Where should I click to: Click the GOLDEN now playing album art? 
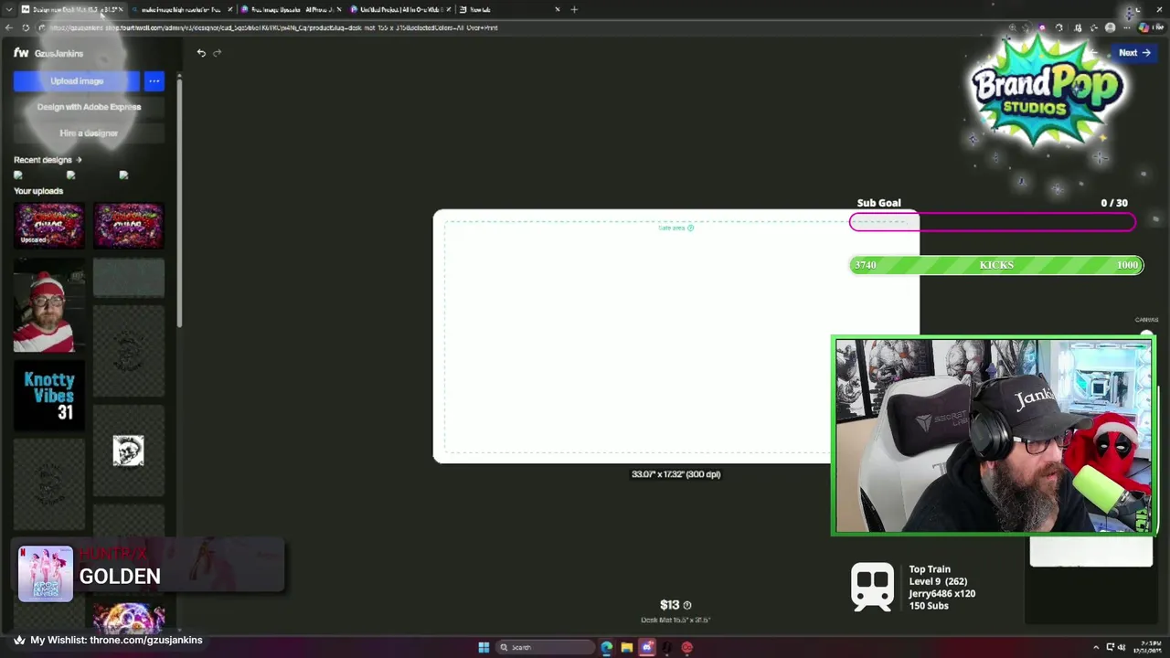(46, 574)
